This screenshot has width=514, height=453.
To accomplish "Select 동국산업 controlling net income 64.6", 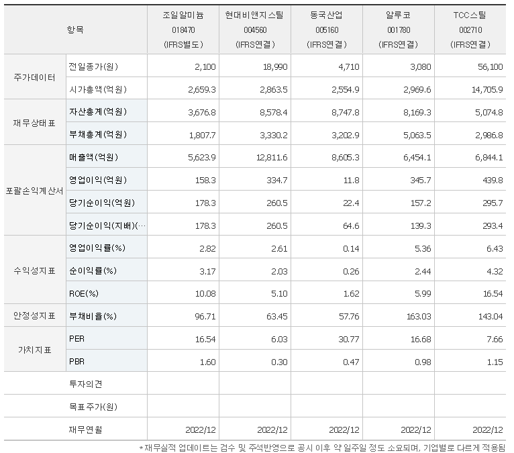I will (351, 226).
